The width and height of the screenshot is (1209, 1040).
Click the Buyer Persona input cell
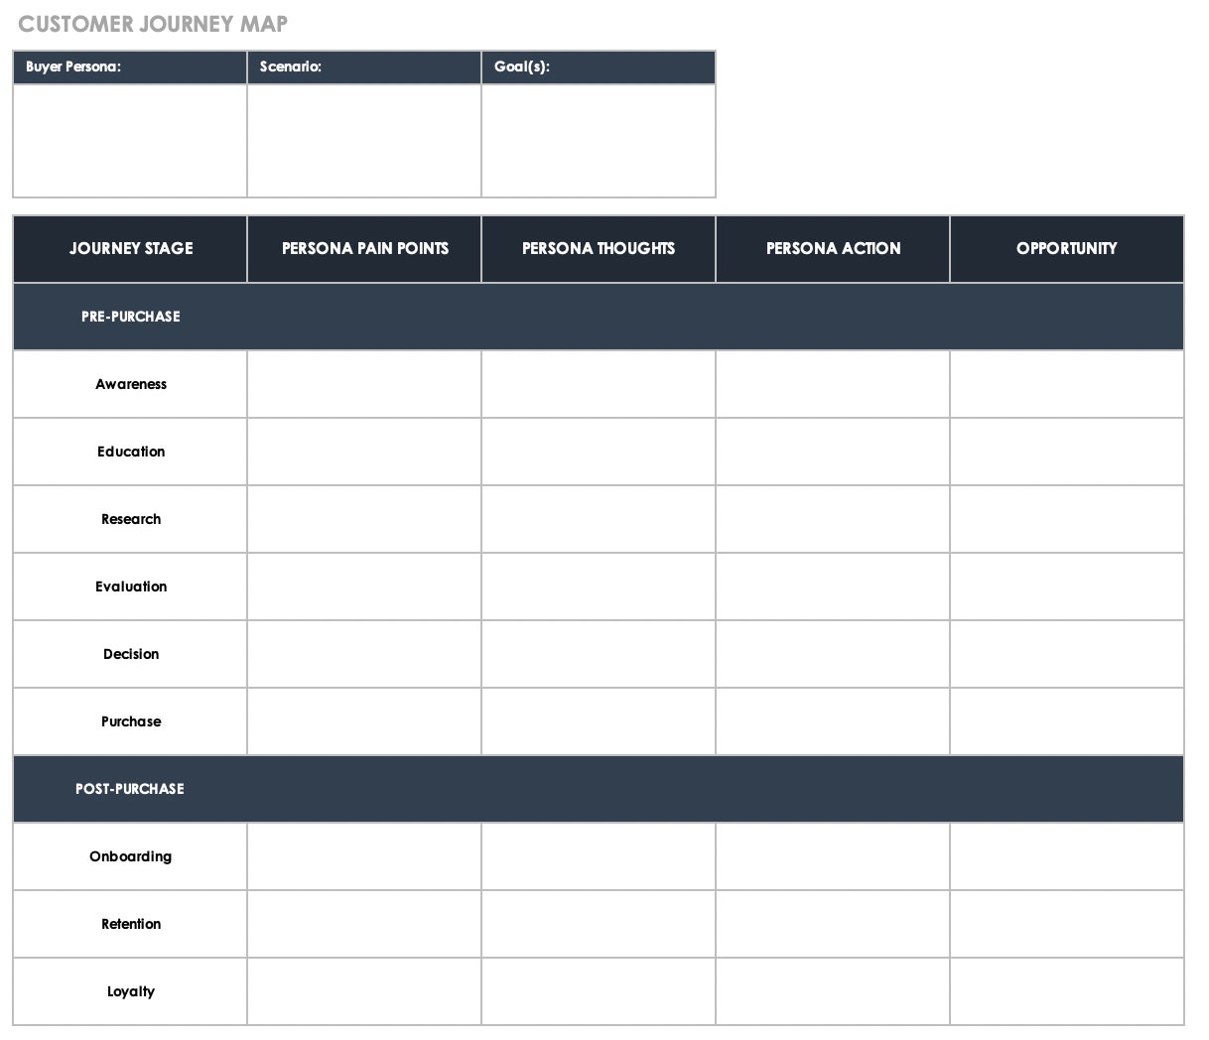point(130,140)
